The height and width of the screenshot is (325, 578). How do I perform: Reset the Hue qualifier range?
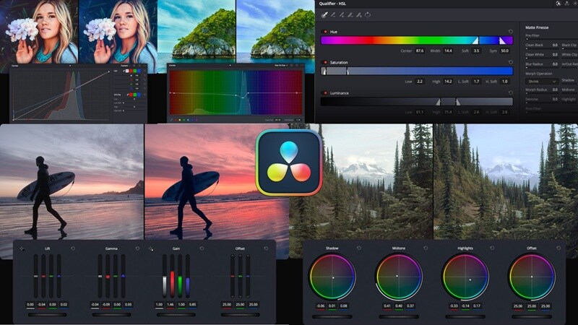coord(511,32)
